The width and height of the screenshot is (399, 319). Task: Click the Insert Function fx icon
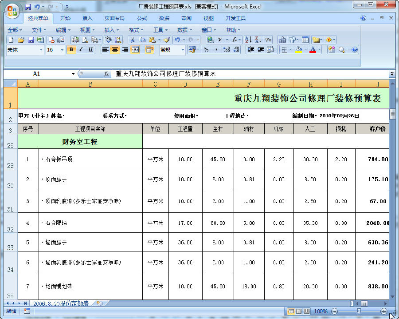(x=234, y=40)
